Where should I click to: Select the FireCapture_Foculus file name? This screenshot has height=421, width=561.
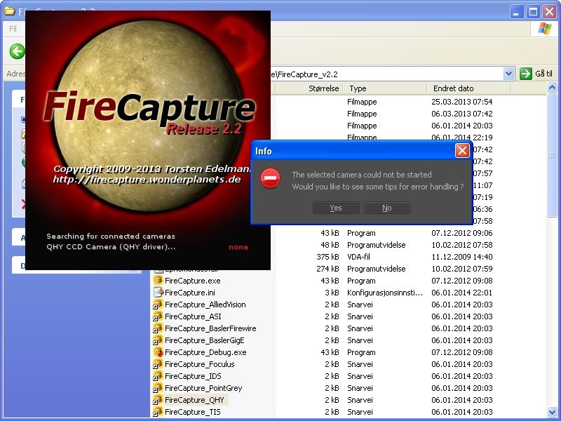click(x=200, y=364)
